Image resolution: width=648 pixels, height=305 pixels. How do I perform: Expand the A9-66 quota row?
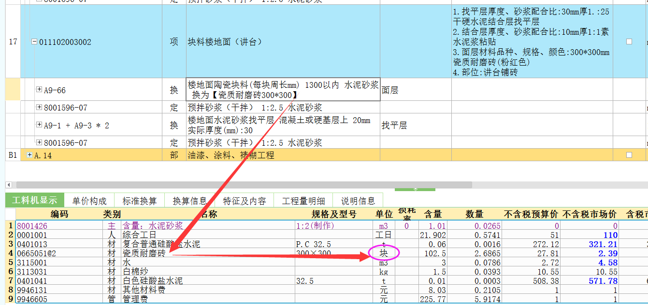[x=39, y=89]
